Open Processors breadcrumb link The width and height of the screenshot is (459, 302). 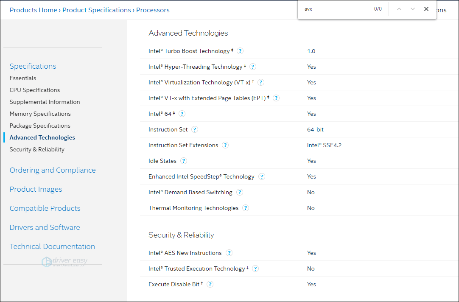click(x=153, y=10)
